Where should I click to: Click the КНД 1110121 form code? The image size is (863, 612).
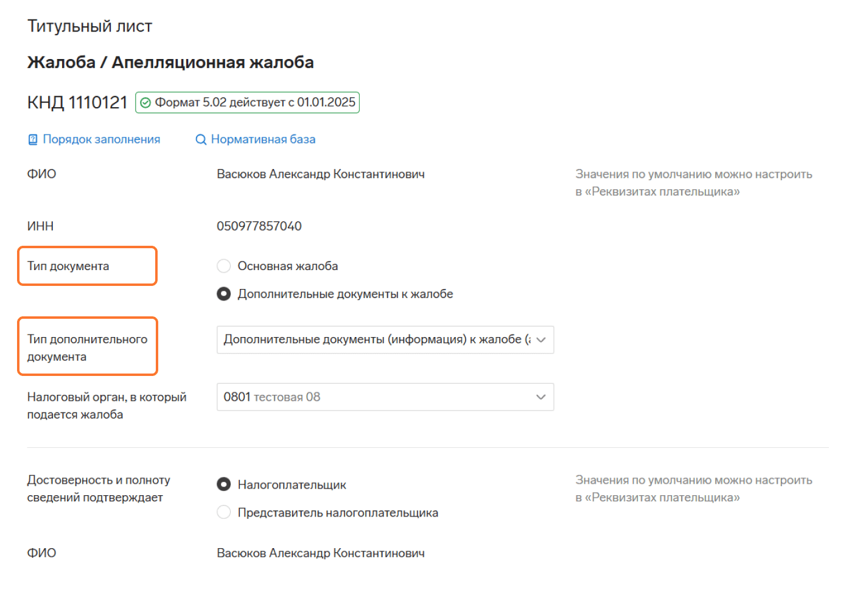77,102
